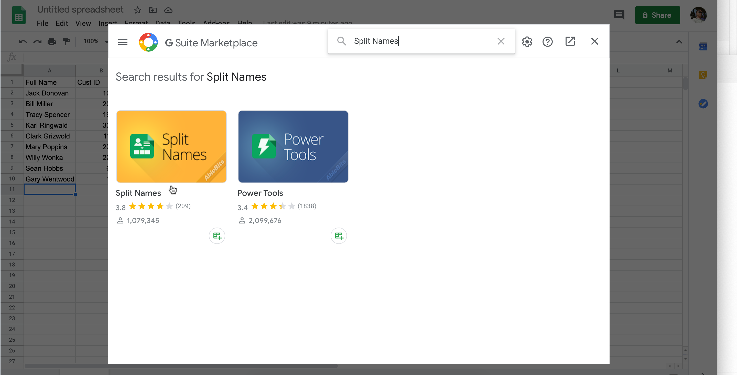Click the Marketplace settings gear icon
Image resolution: width=737 pixels, height=375 pixels.
(527, 42)
